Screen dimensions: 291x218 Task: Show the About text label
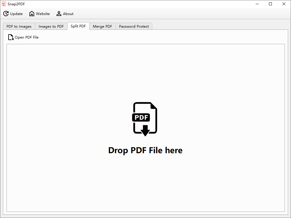(x=68, y=14)
